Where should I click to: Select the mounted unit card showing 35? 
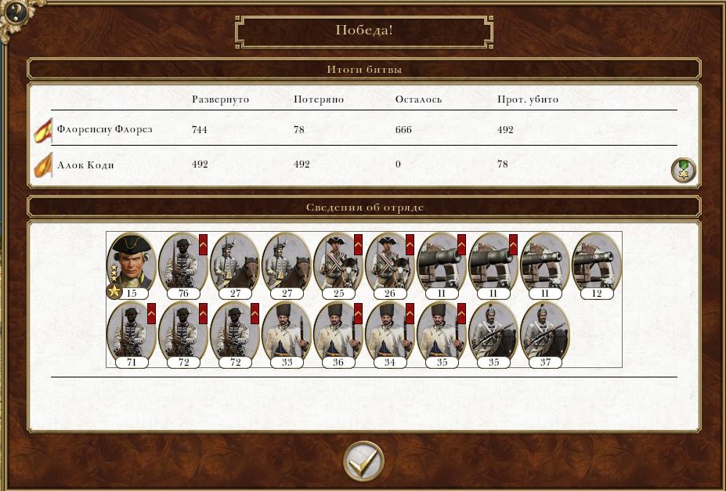(493, 334)
